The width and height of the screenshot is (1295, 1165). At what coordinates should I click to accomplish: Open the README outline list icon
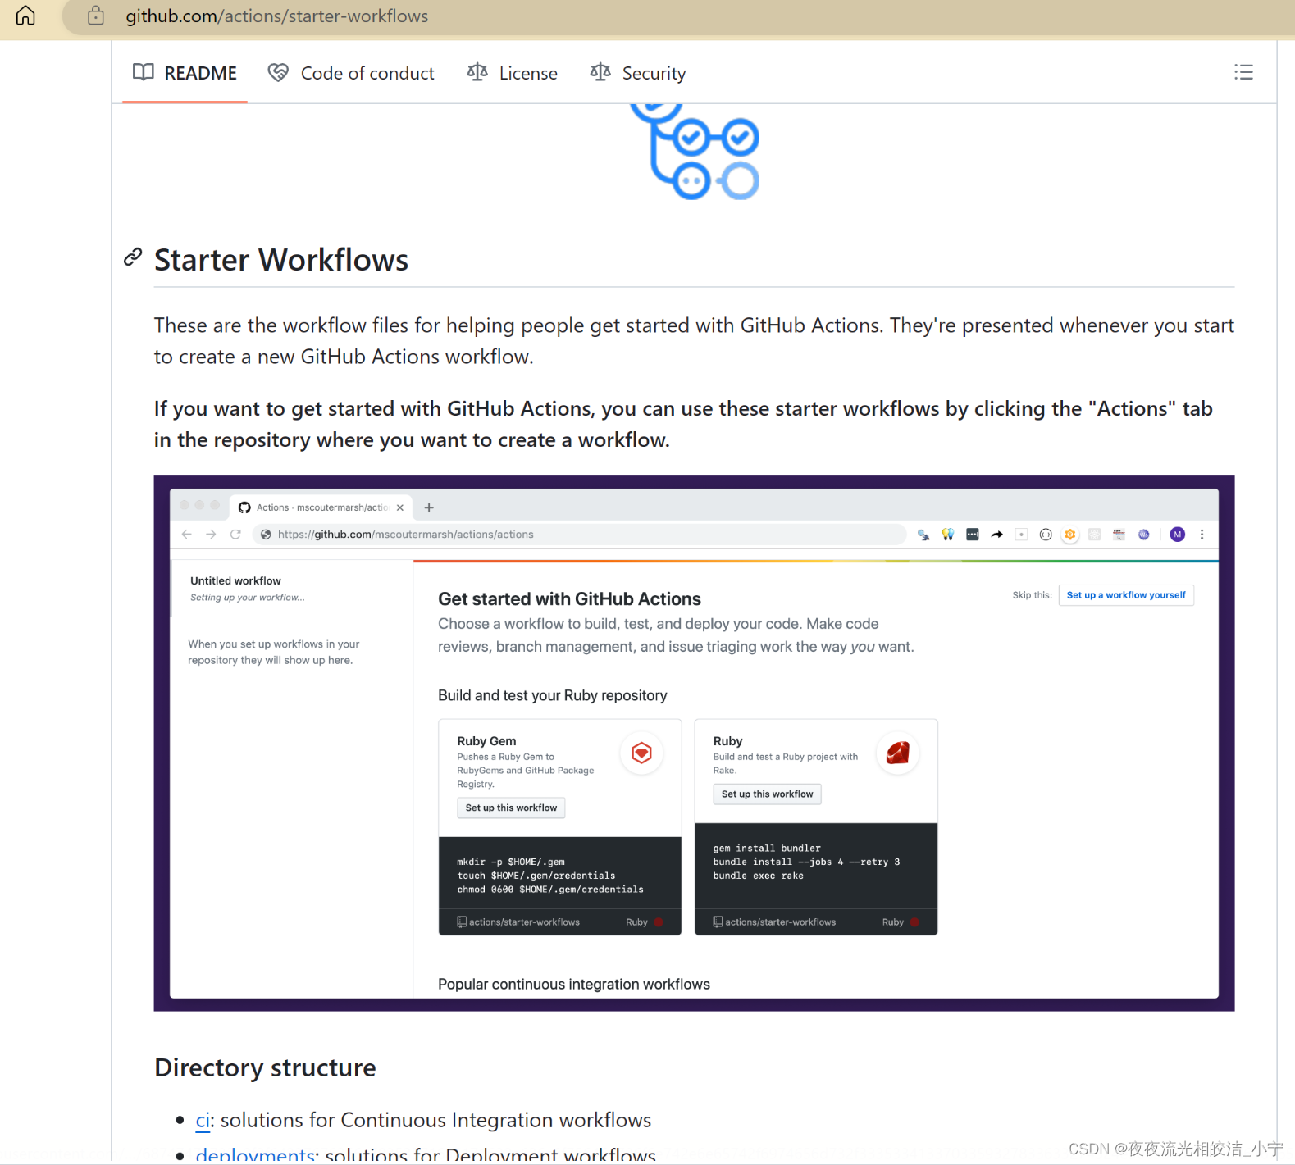(x=1243, y=72)
